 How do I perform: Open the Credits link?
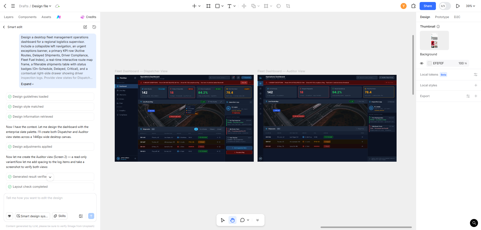88,17
